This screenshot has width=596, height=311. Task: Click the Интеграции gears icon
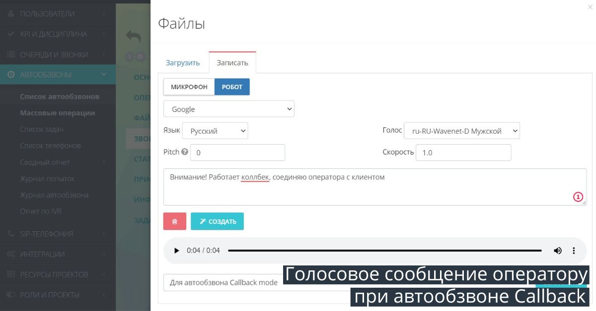(10, 254)
